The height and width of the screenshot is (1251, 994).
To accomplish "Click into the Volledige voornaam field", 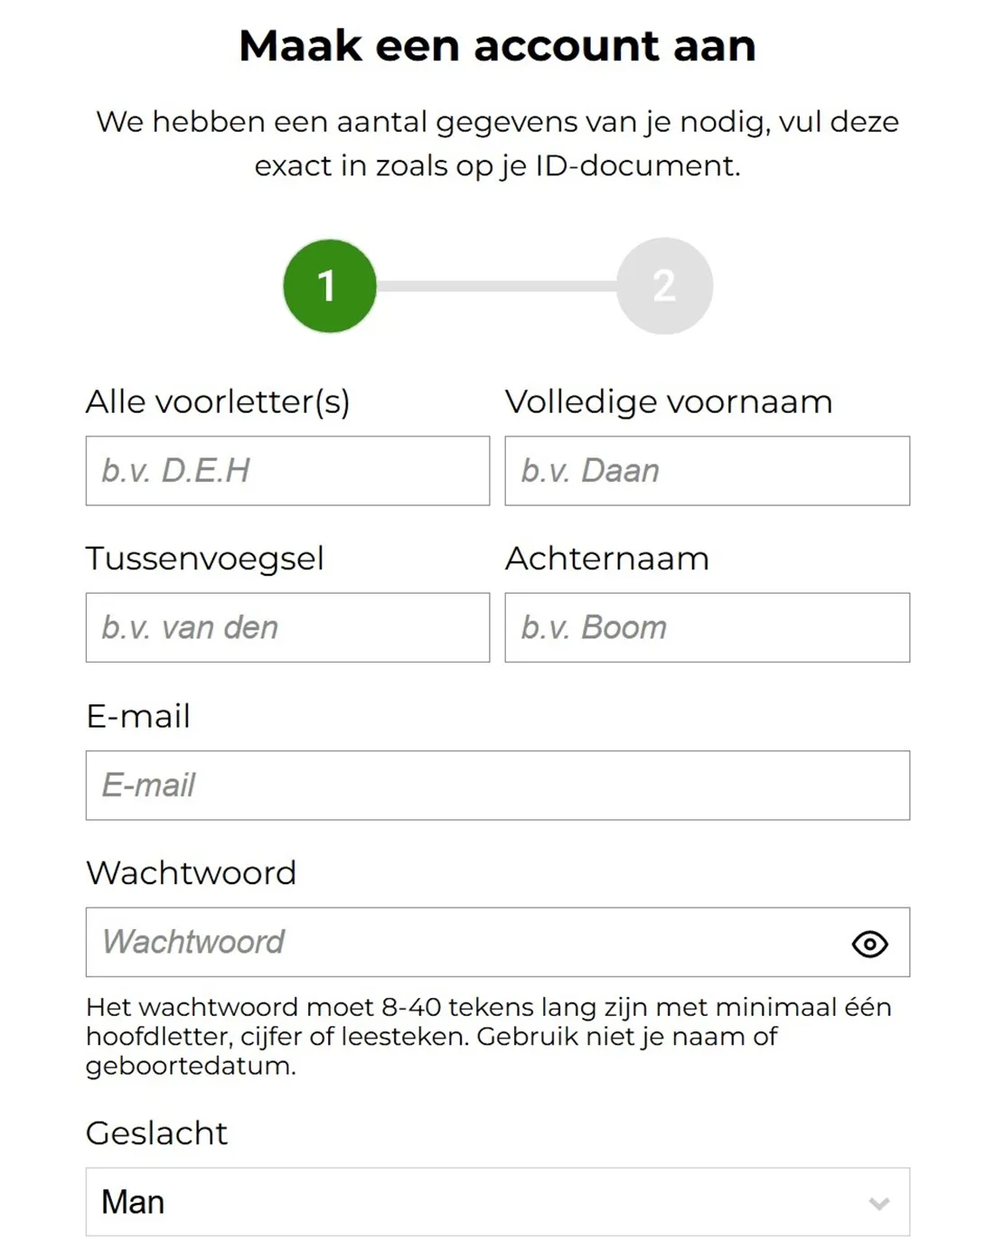I will click(708, 471).
